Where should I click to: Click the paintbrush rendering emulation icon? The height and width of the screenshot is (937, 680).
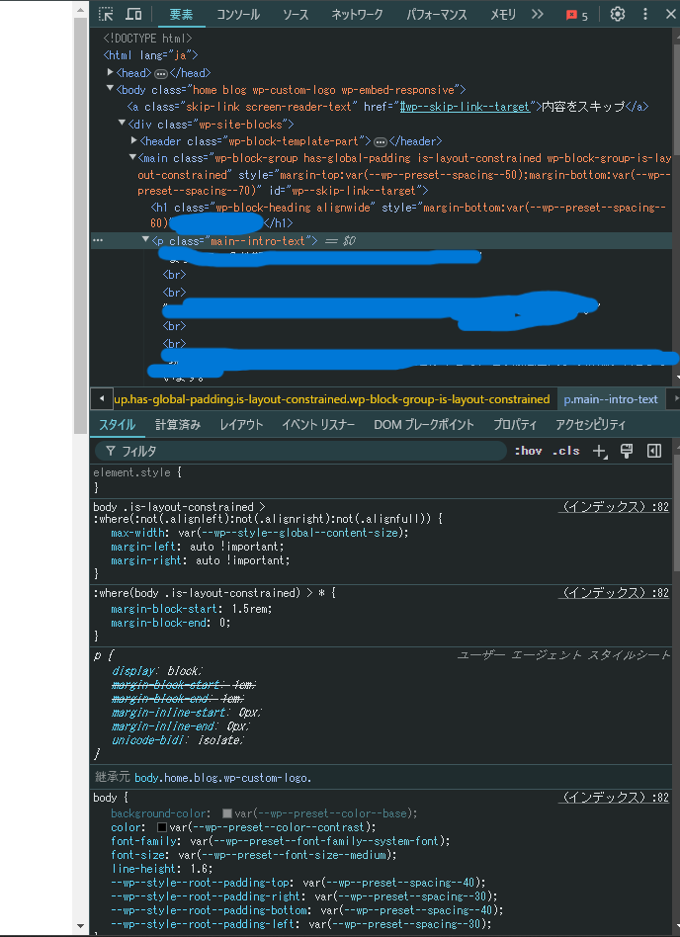(626, 451)
